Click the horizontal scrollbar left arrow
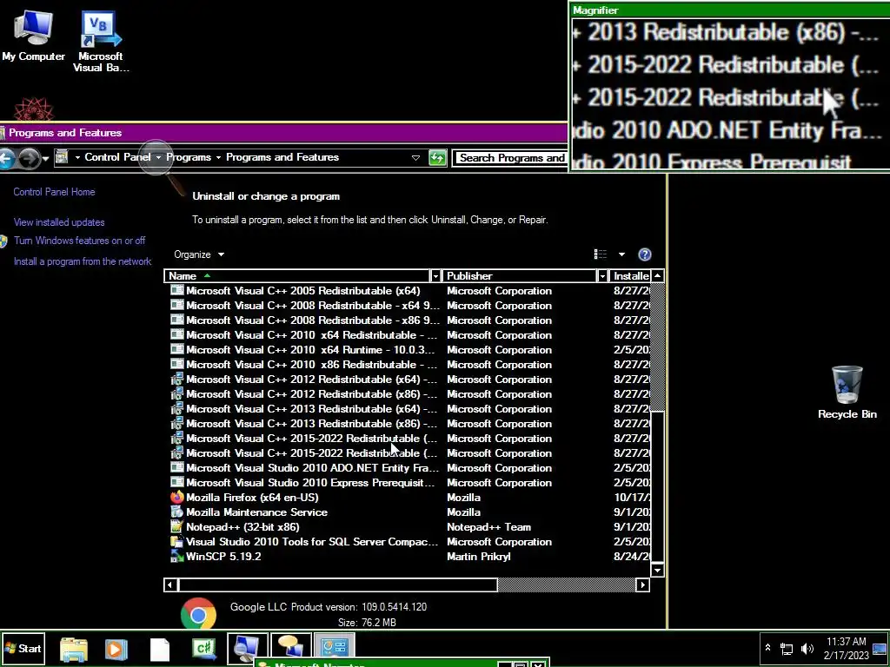The height and width of the screenshot is (667, 890). click(170, 584)
